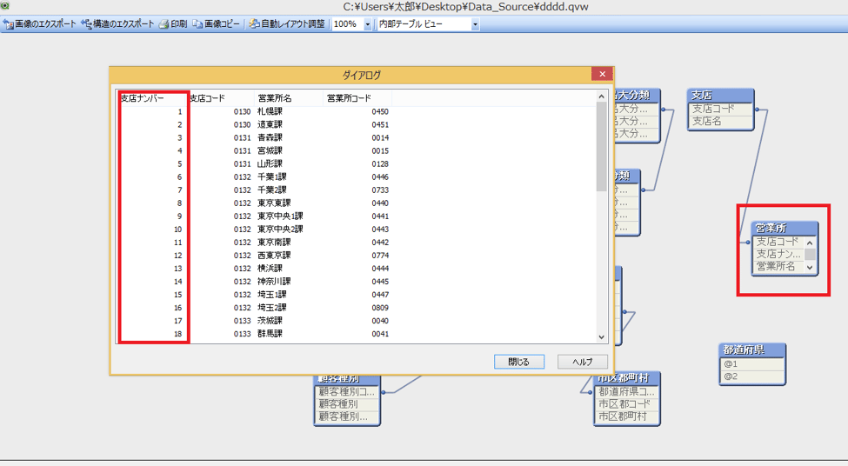Click the QlikView app icon in title bar
Image resolution: width=848 pixels, height=466 pixels.
click(5, 6)
